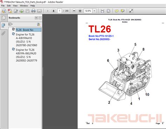This screenshot has height=129, width=166.
Task: Add a sticky note comment
Action: coord(117,11)
